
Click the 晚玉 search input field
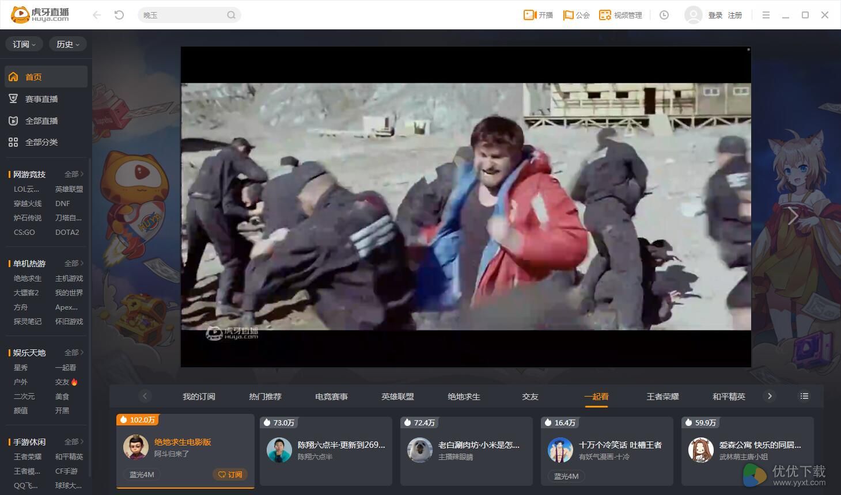[183, 15]
